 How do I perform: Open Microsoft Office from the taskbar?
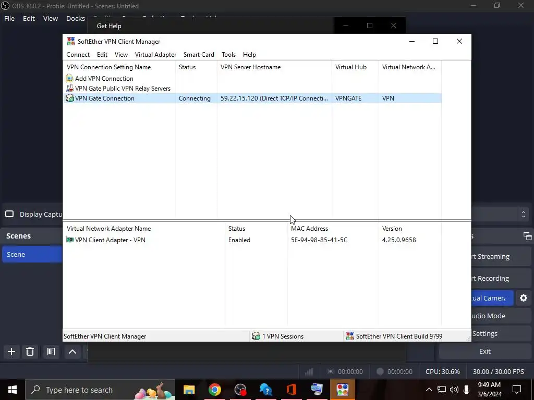pyautogui.click(x=291, y=390)
